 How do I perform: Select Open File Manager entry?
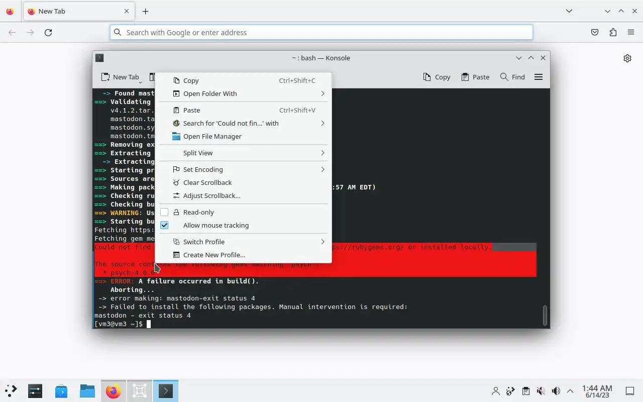tap(244, 136)
